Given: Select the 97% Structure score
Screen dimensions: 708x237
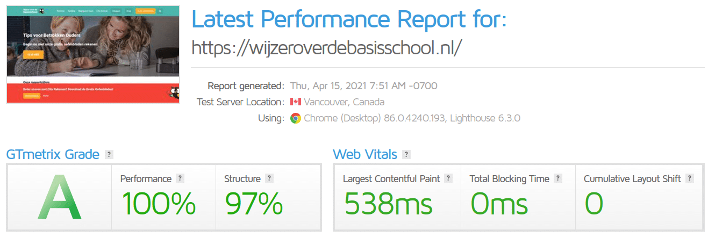Looking at the screenshot, I should [x=254, y=204].
